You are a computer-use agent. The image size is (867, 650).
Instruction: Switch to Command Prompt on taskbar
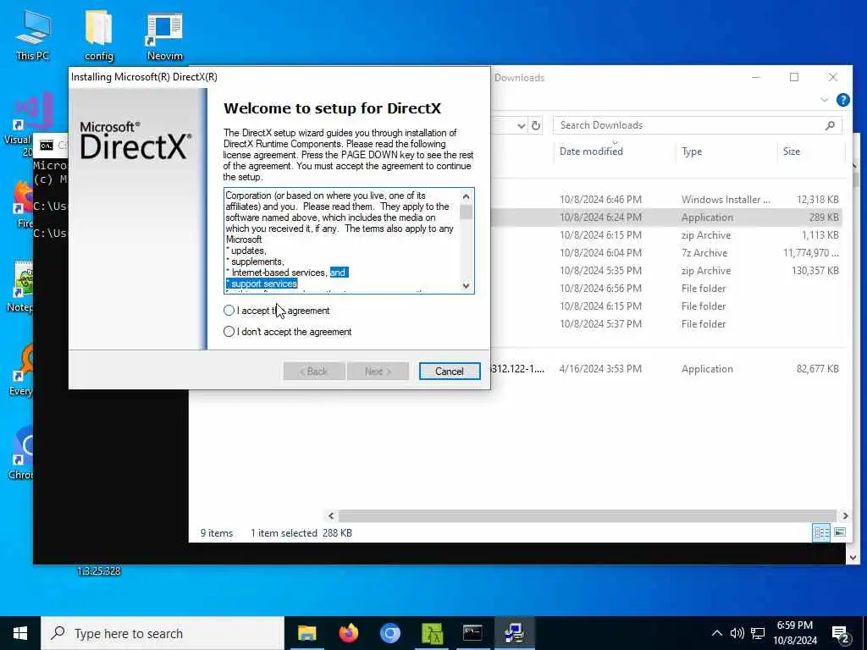(472, 633)
